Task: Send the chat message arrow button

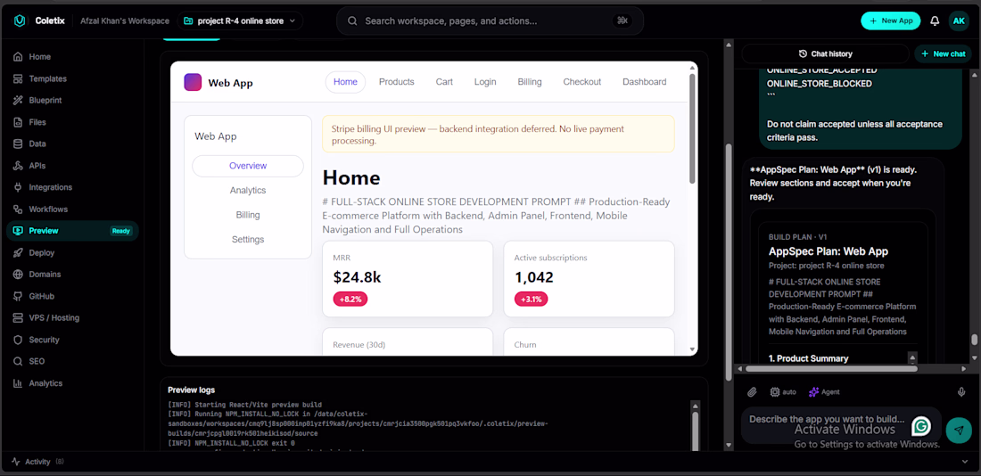Action: [x=959, y=430]
